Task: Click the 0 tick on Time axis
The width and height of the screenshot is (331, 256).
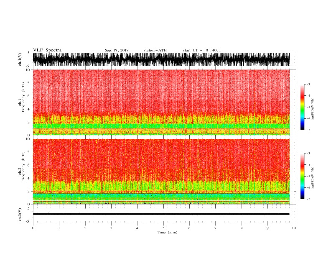Action: (33, 228)
